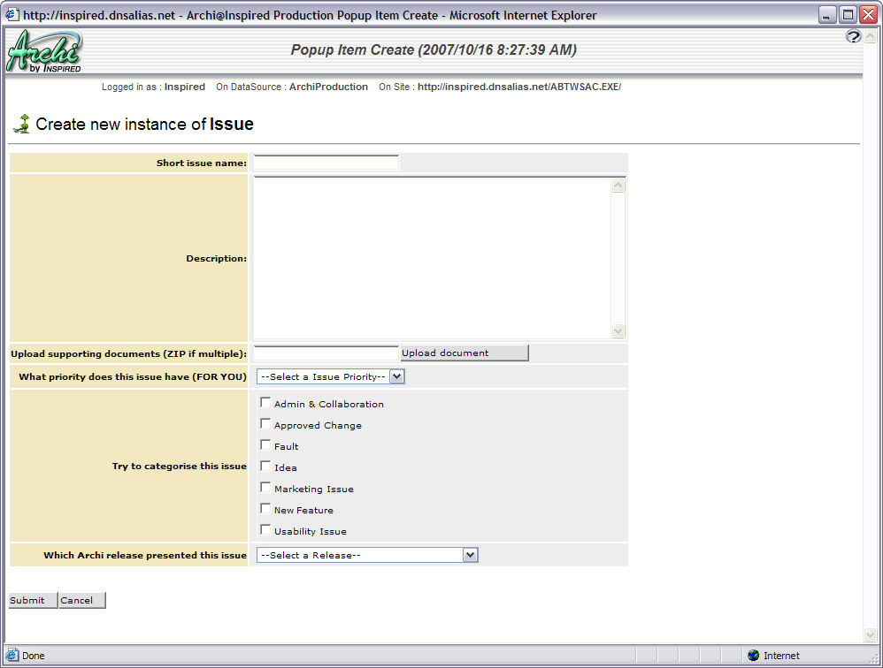Click the Archi by Inspired logo
883x668 pixels.
tap(42, 49)
